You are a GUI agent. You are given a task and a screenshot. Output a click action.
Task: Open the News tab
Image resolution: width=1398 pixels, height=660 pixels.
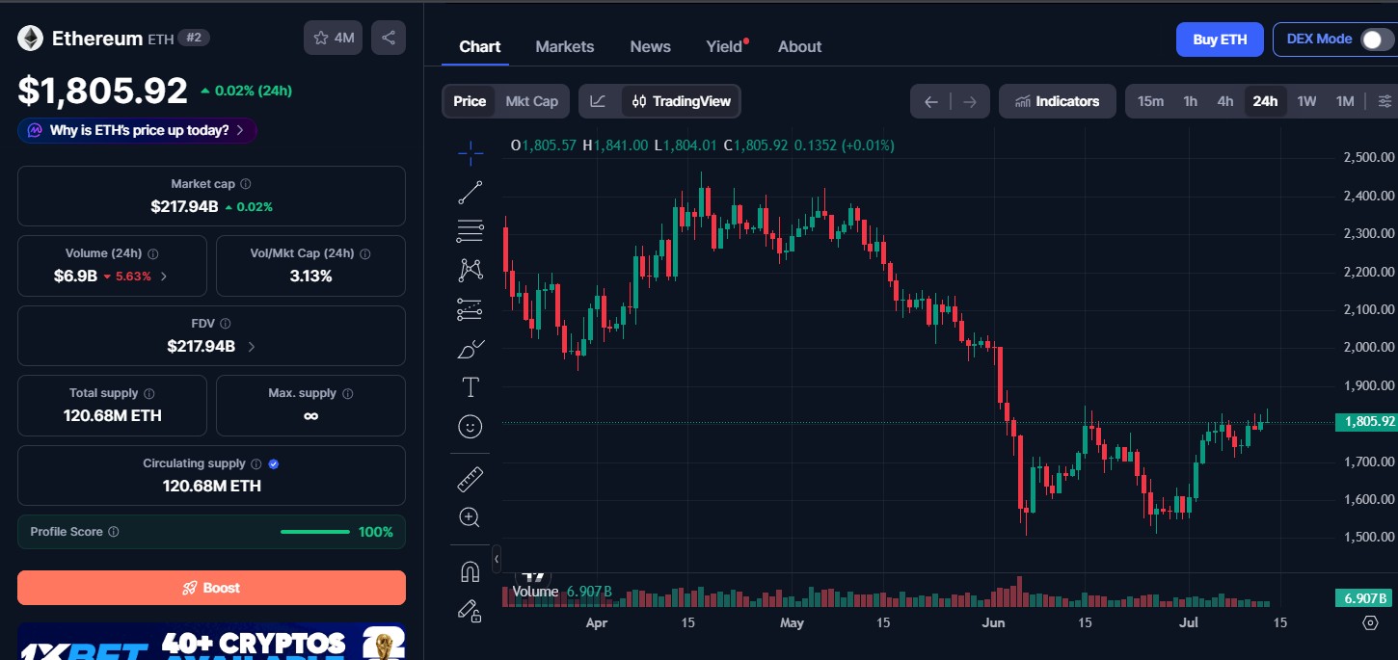pyautogui.click(x=651, y=46)
